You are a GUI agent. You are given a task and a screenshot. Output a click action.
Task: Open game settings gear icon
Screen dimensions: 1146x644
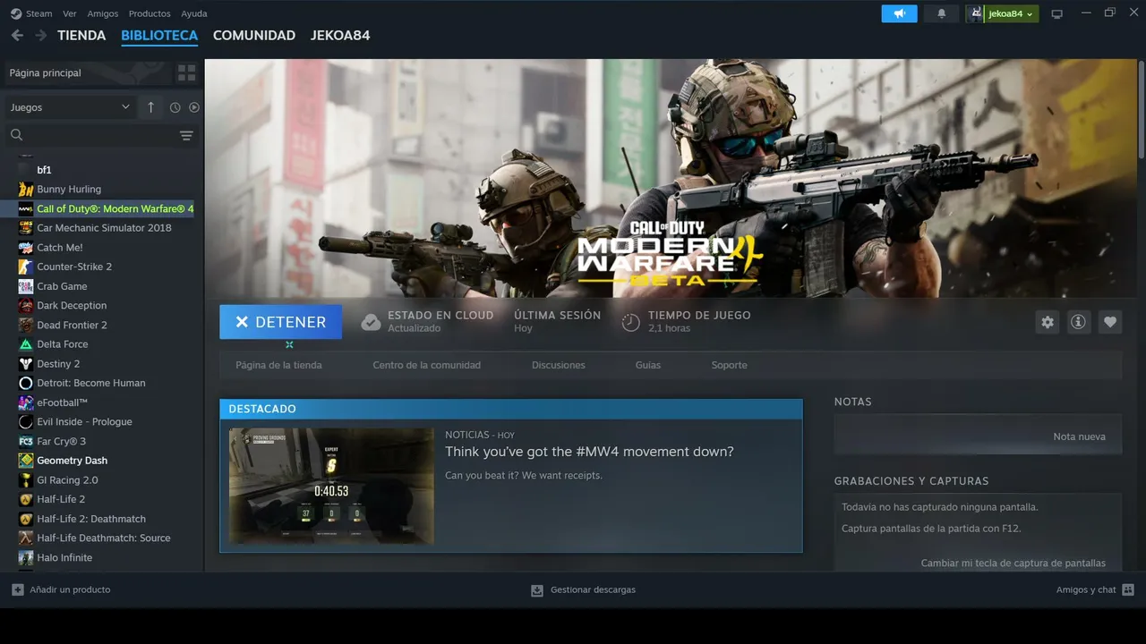[1048, 322]
